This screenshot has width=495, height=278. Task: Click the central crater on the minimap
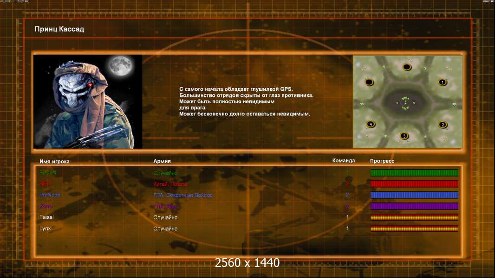point(405,103)
